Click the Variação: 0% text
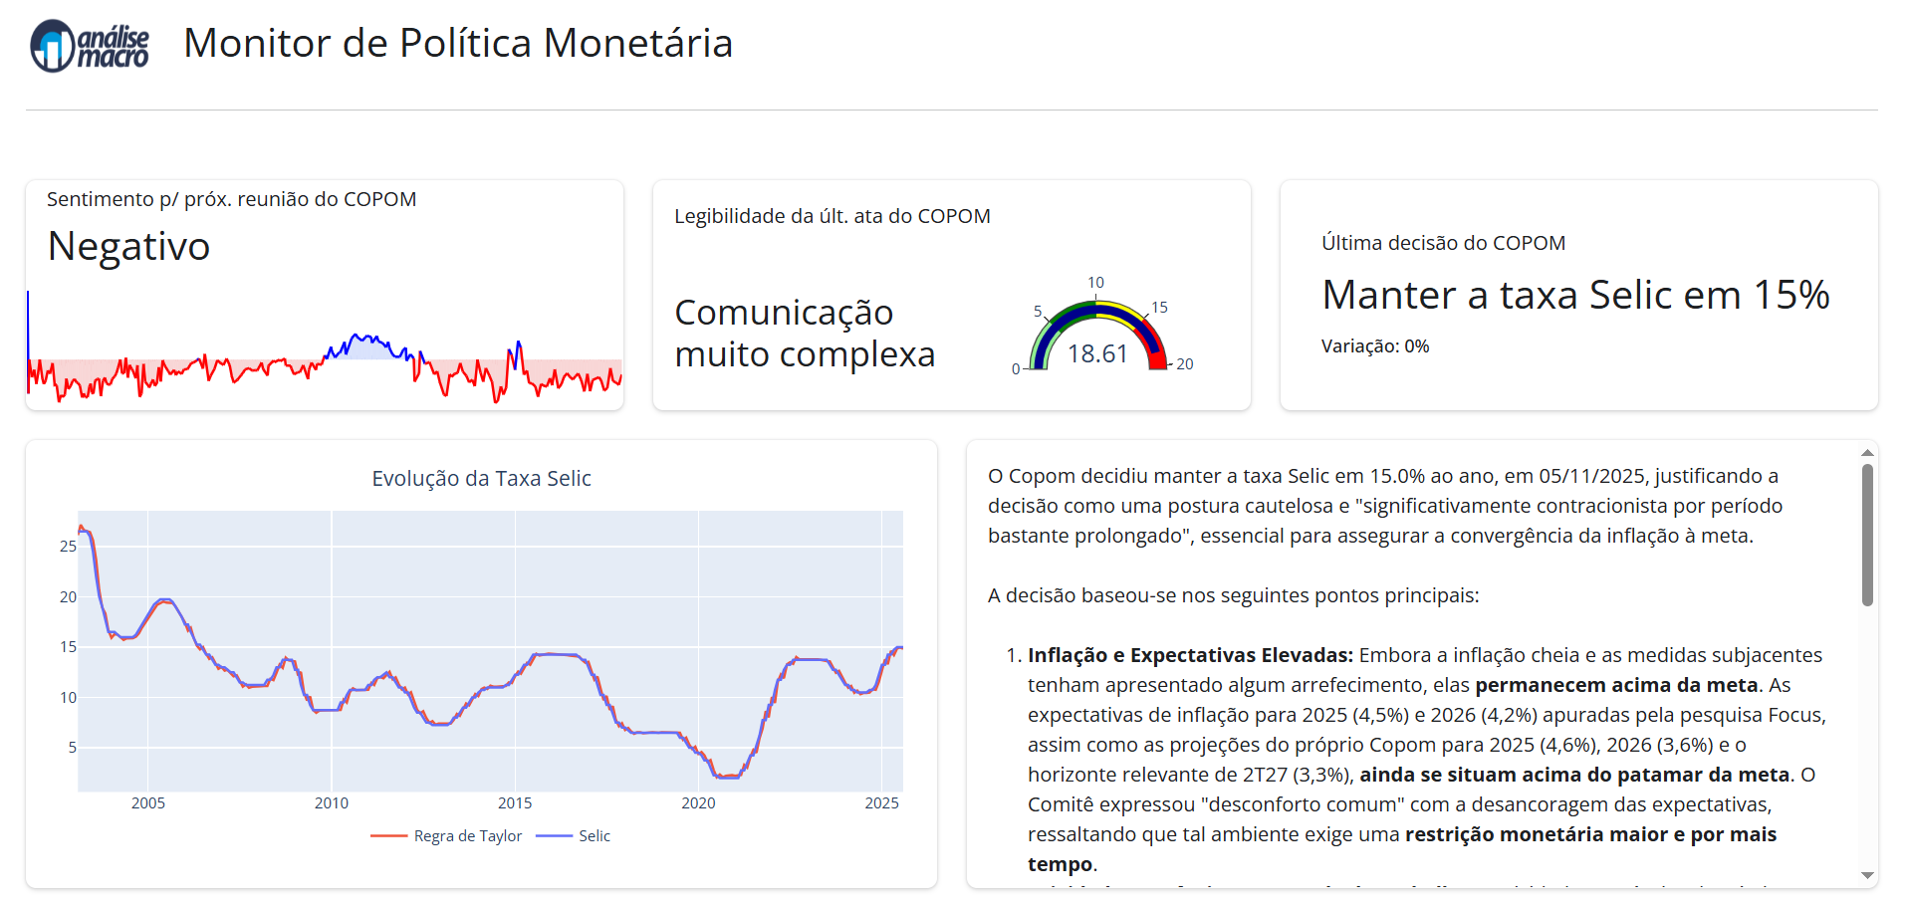 [1374, 346]
